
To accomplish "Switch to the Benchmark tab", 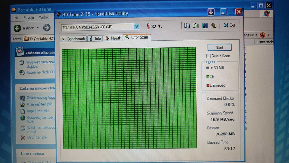I will pyautogui.click(x=73, y=39).
